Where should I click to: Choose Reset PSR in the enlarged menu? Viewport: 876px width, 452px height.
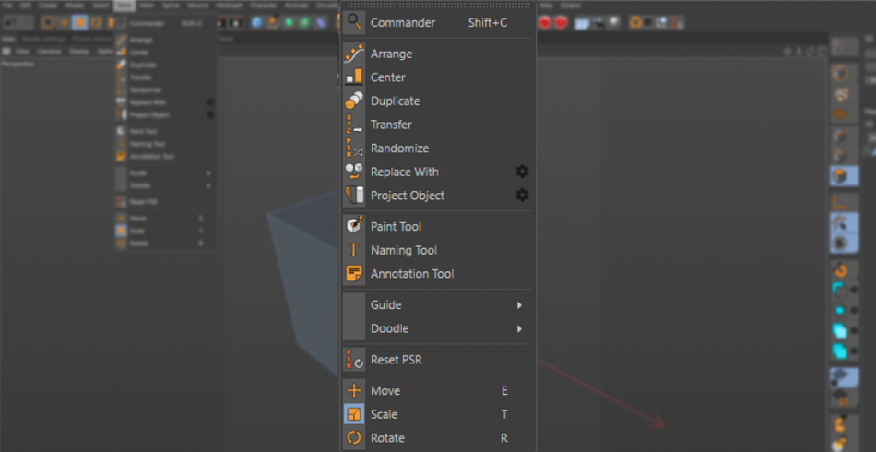439,359
